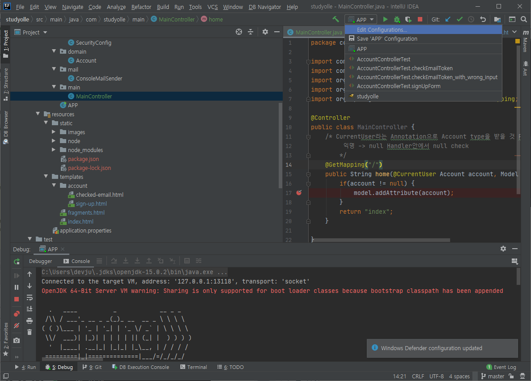Open the DB Execution Console
Viewport: 531px width, 381px height.
tap(140, 367)
